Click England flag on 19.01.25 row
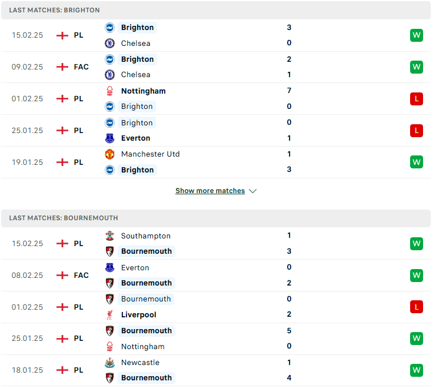Screen dimensions: 436x388 click(x=63, y=163)
